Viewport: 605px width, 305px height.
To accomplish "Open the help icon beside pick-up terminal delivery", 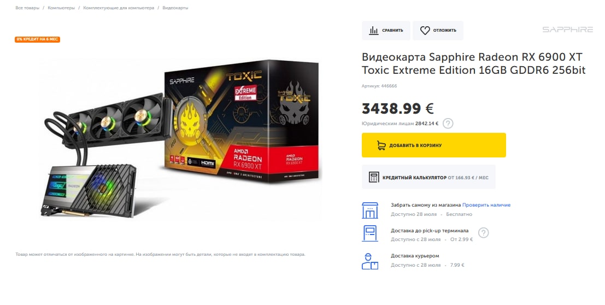I will click(483, 233).
